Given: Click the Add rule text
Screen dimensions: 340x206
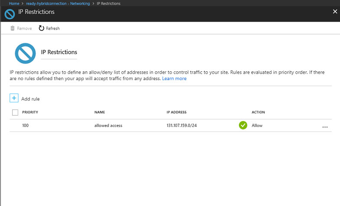Looking at the screenshot, I should coord(30,99).
